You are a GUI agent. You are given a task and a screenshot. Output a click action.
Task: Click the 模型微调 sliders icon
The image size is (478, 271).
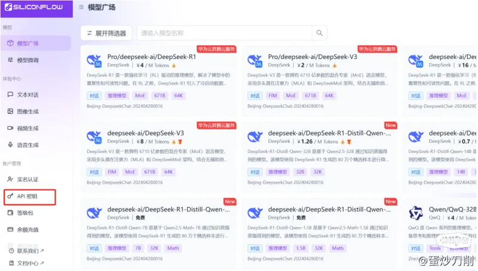pos(10,60)
